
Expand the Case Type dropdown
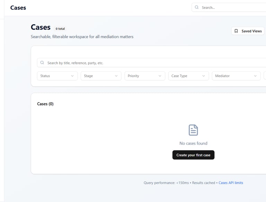pyautogui.click(x=188, y=76)
